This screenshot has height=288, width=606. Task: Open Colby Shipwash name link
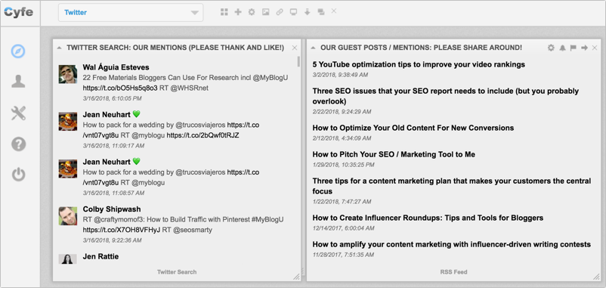pyautogui.click(x=112, y=209)
